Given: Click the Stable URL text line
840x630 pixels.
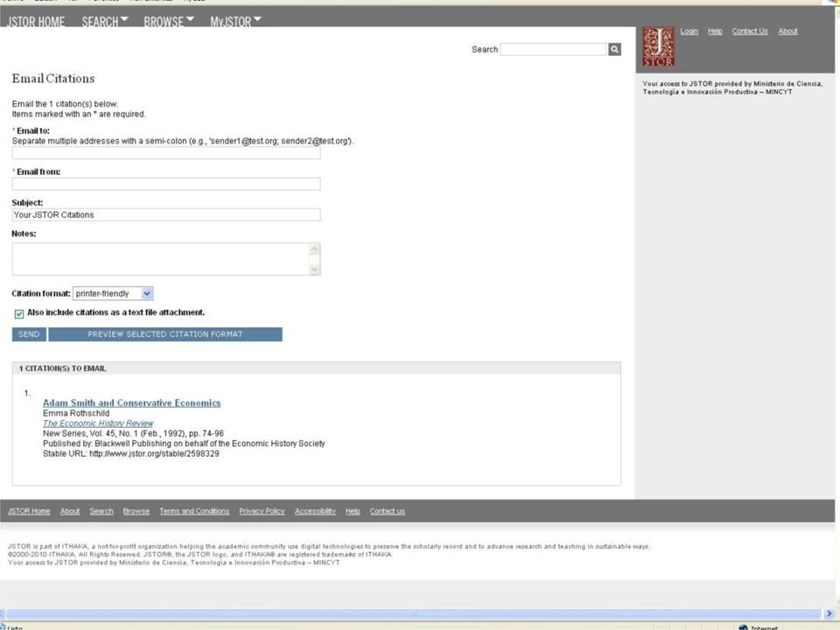Looking at the screenshot, I should click(130, 454).
